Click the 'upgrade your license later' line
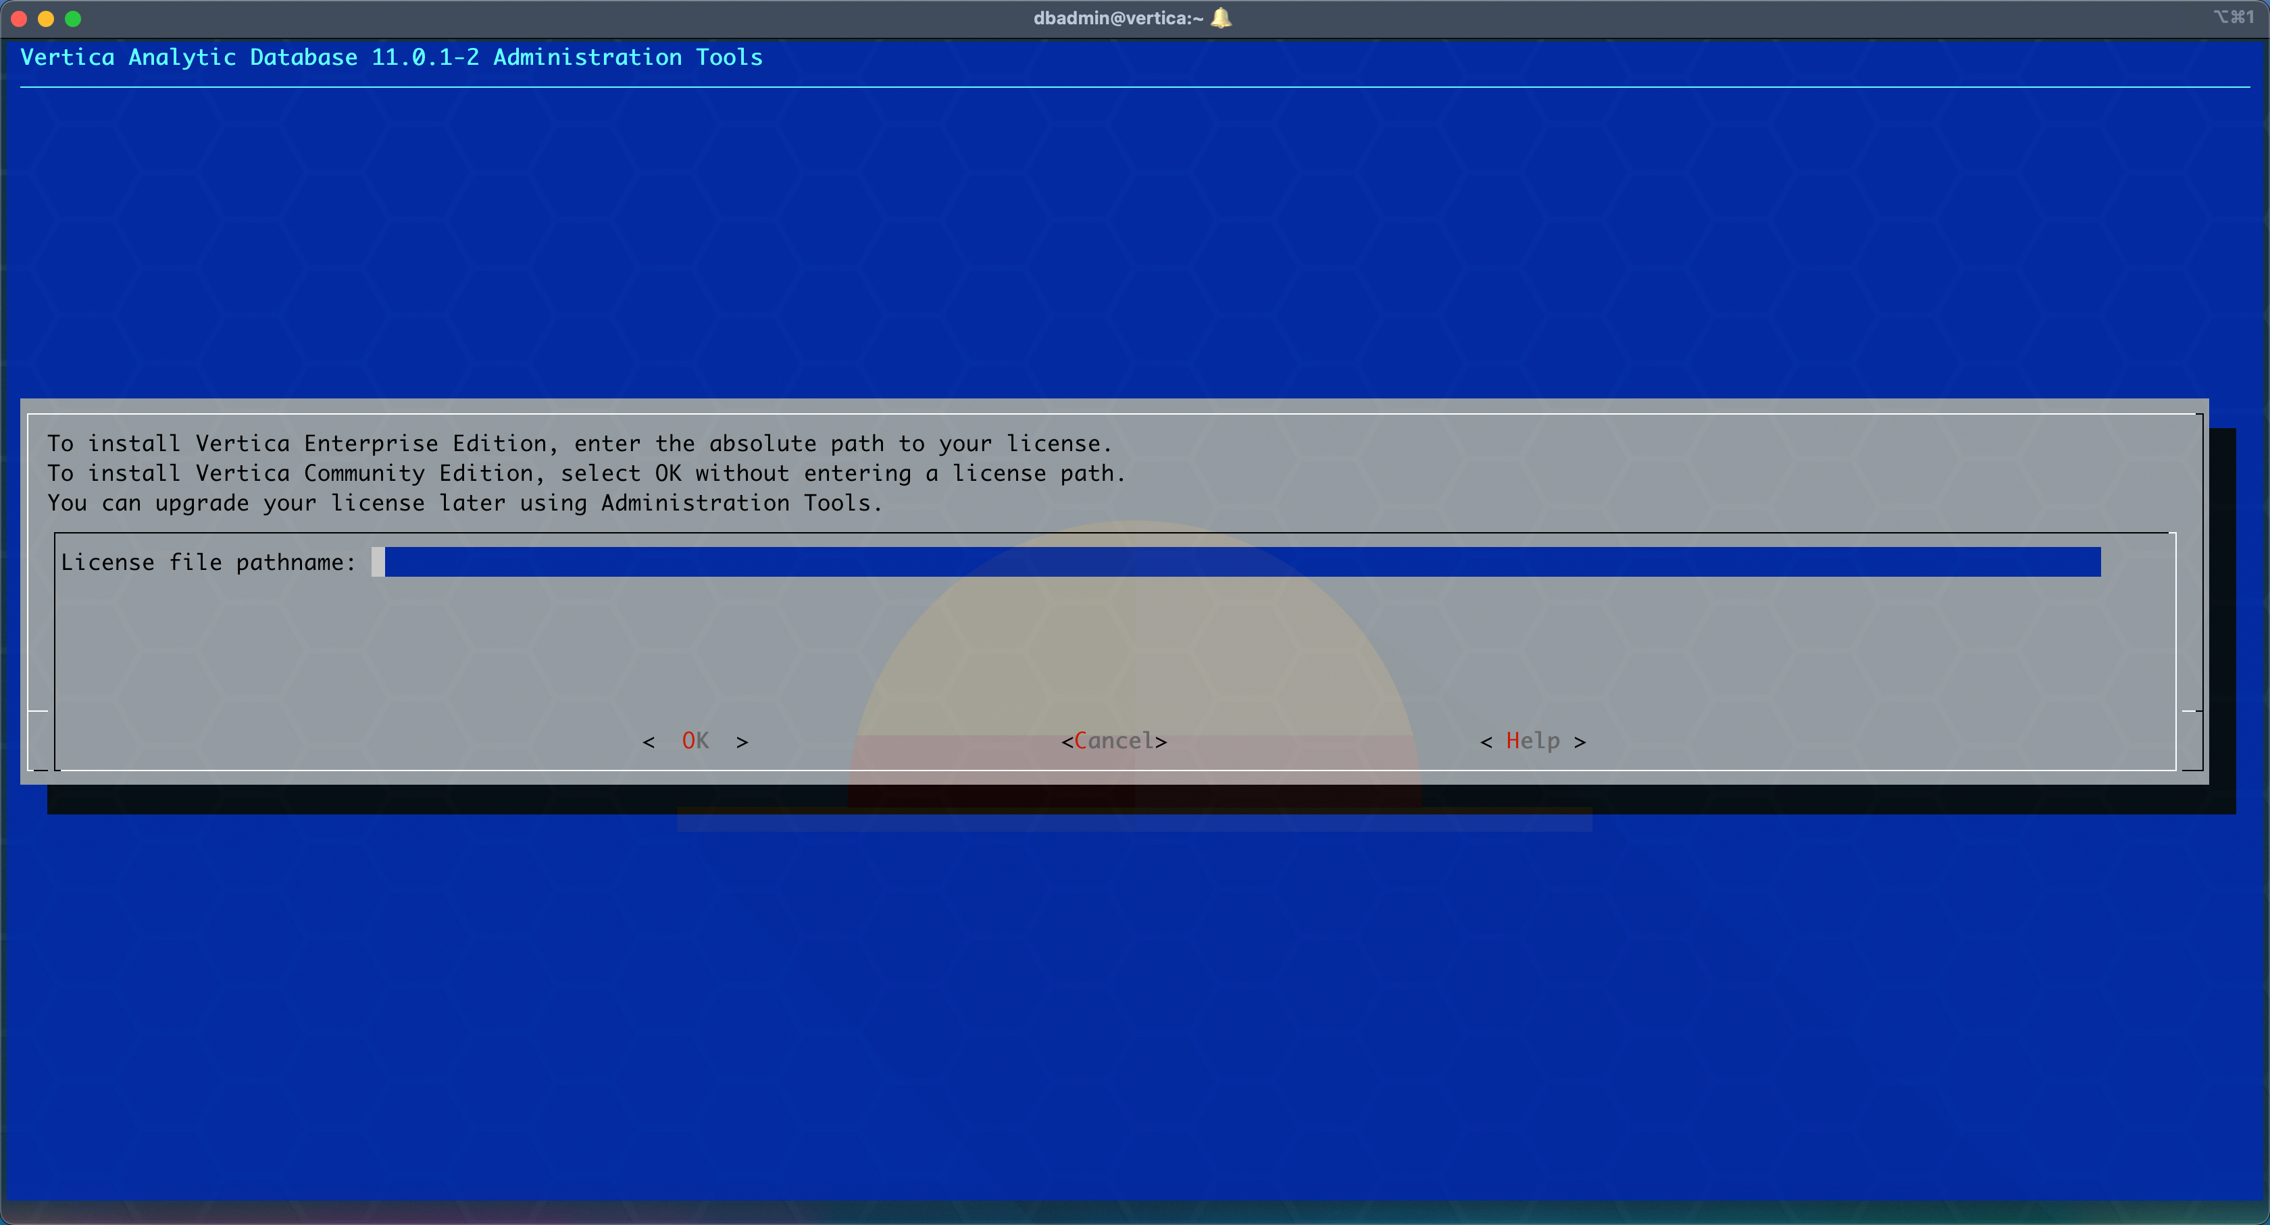 [x=464, y=503]
